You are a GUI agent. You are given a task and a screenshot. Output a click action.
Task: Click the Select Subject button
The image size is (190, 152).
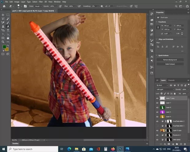[170, 64]
